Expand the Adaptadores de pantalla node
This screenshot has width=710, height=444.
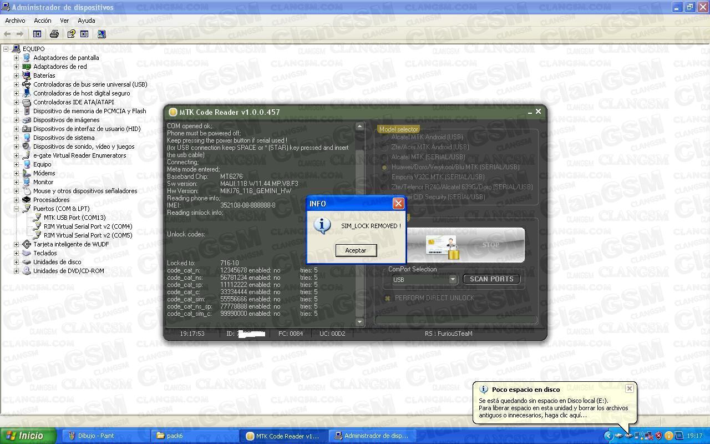click(16, 58)
